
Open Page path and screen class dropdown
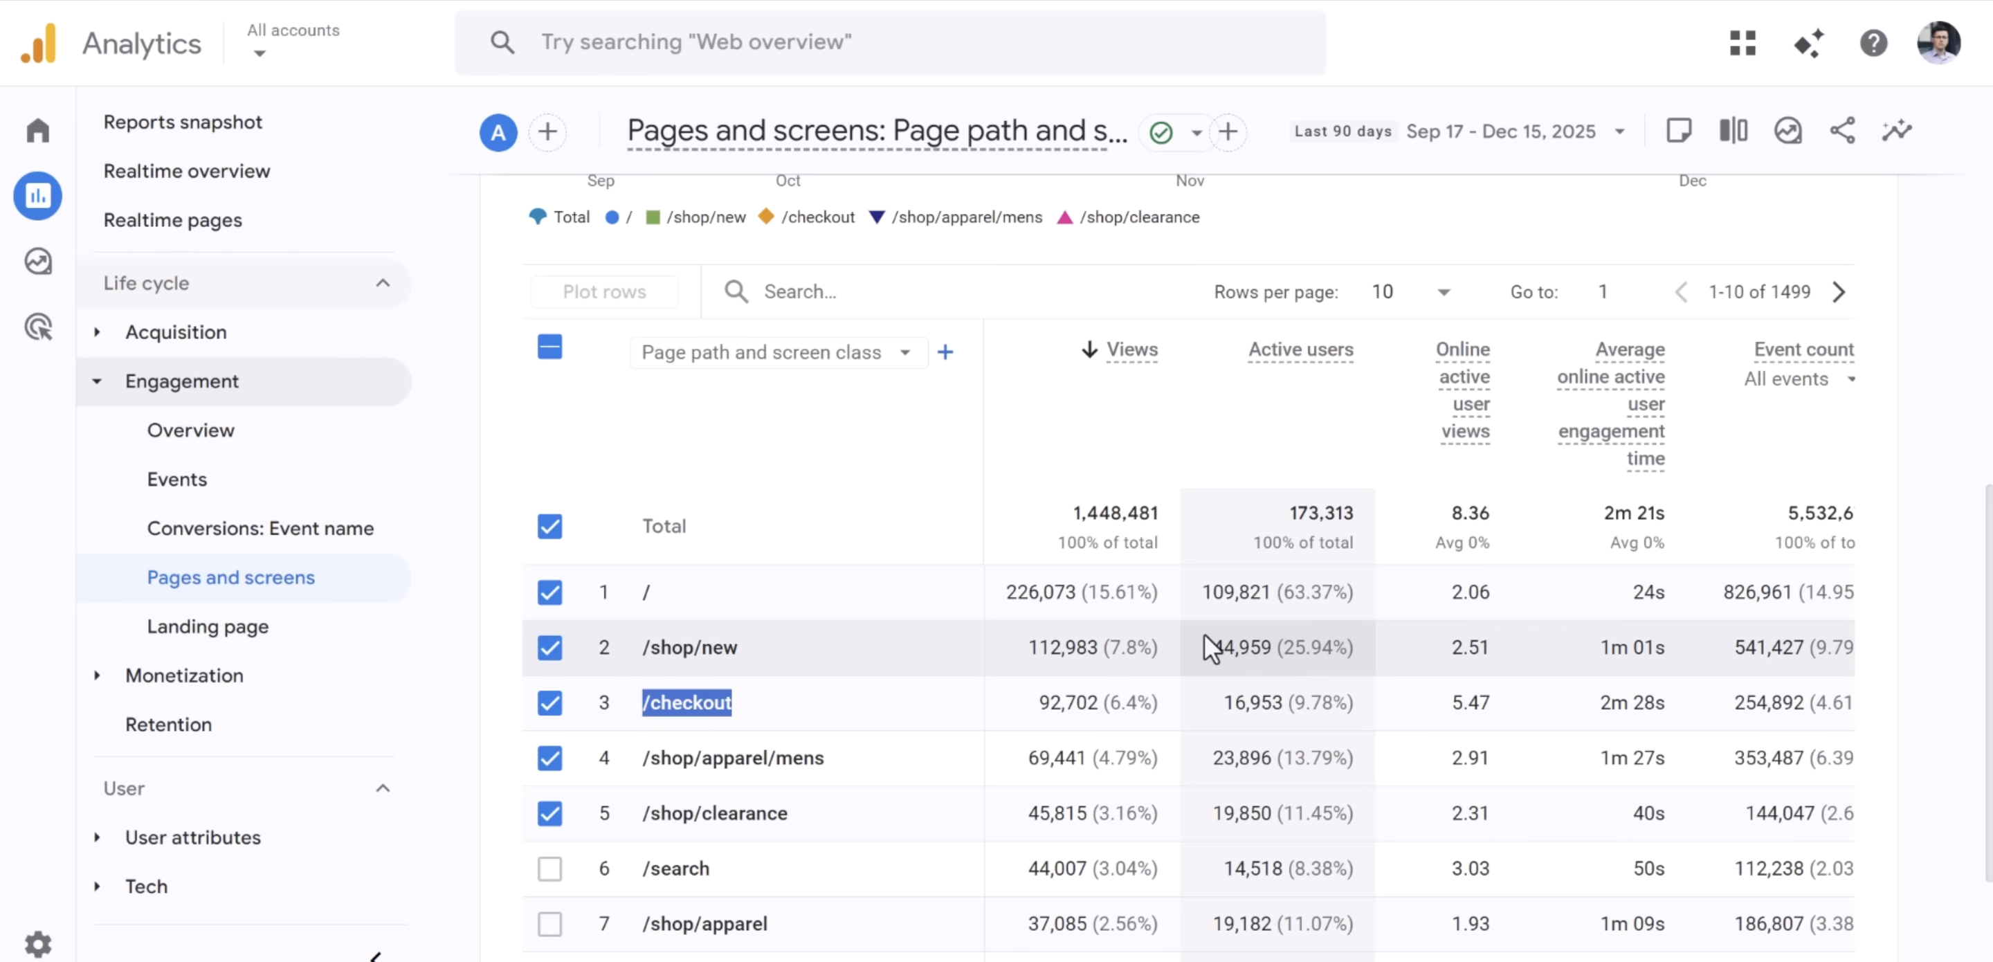[x=779, y=352]
